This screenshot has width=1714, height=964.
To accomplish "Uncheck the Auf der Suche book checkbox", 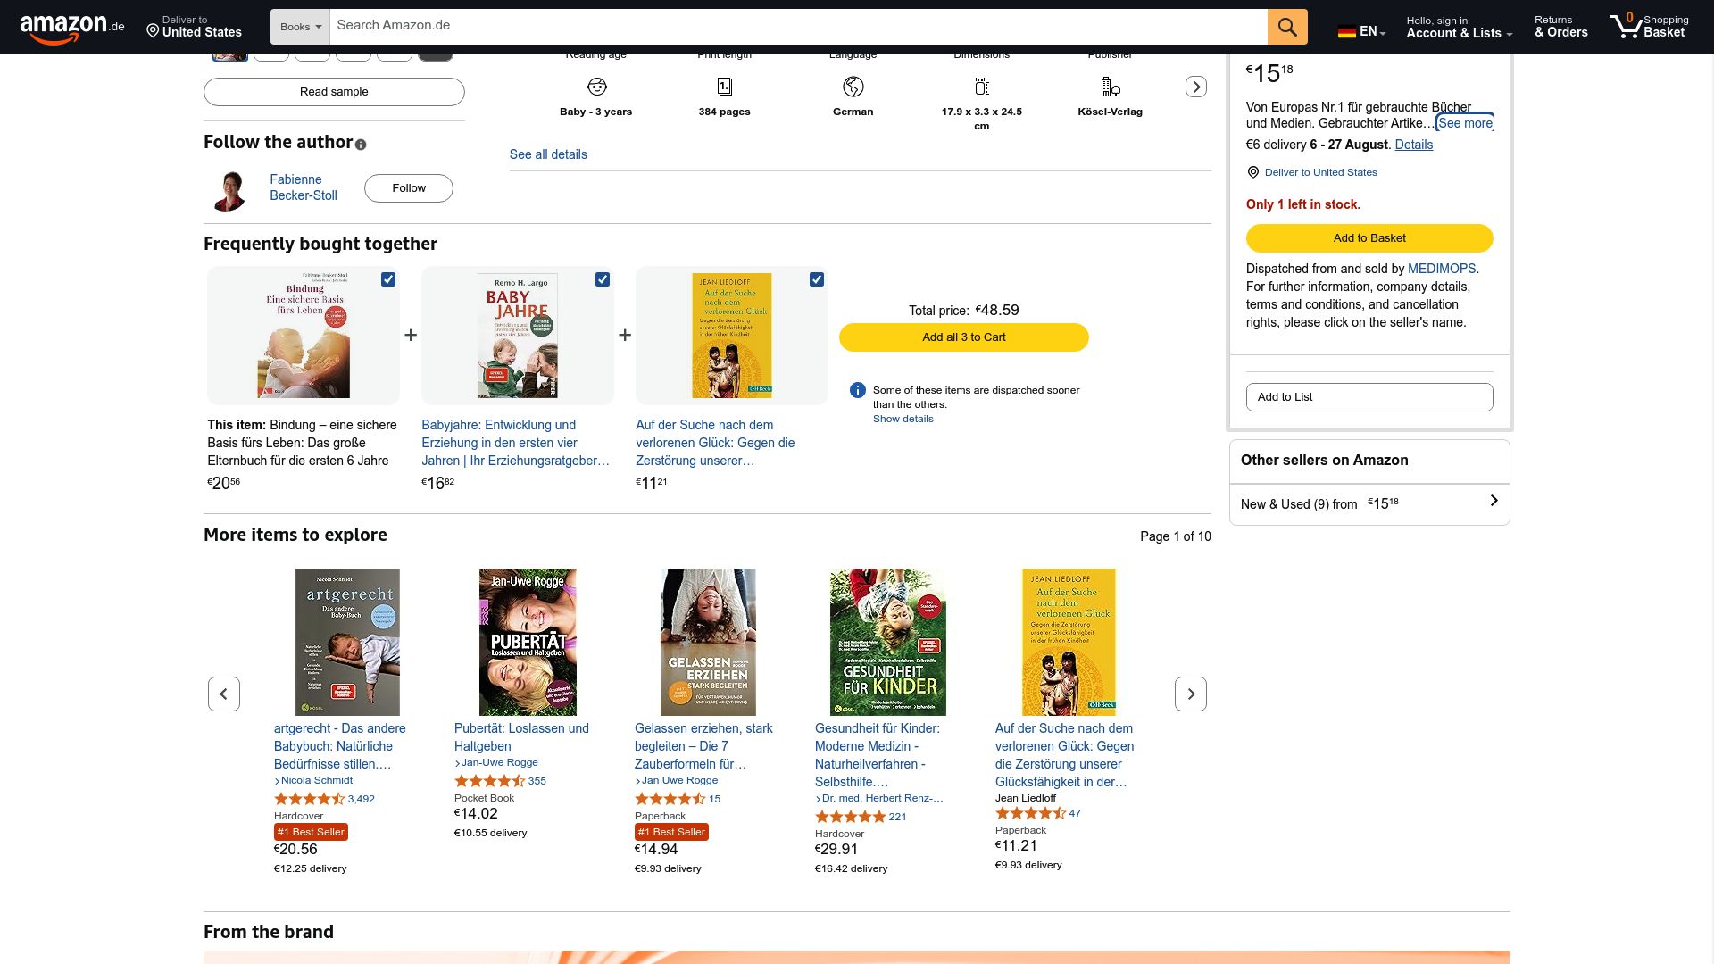I will (817, 279).
